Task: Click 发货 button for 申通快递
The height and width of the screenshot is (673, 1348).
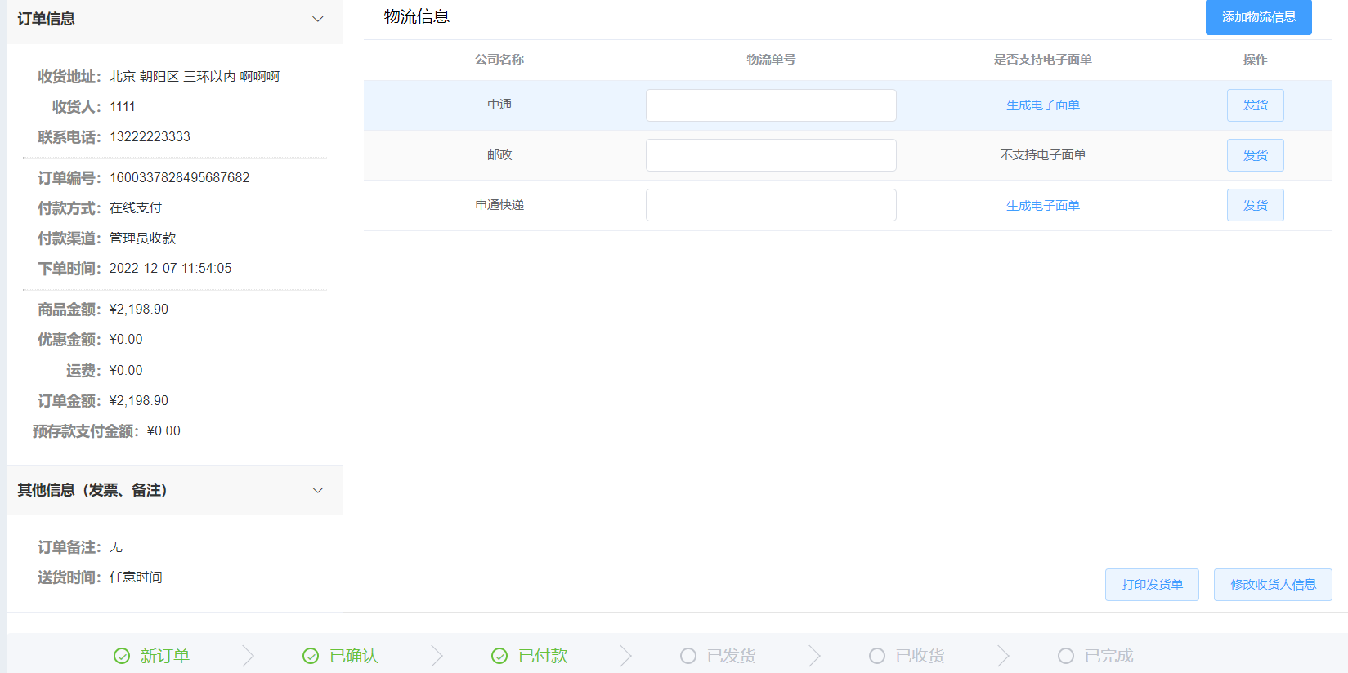Action: 1256,205
